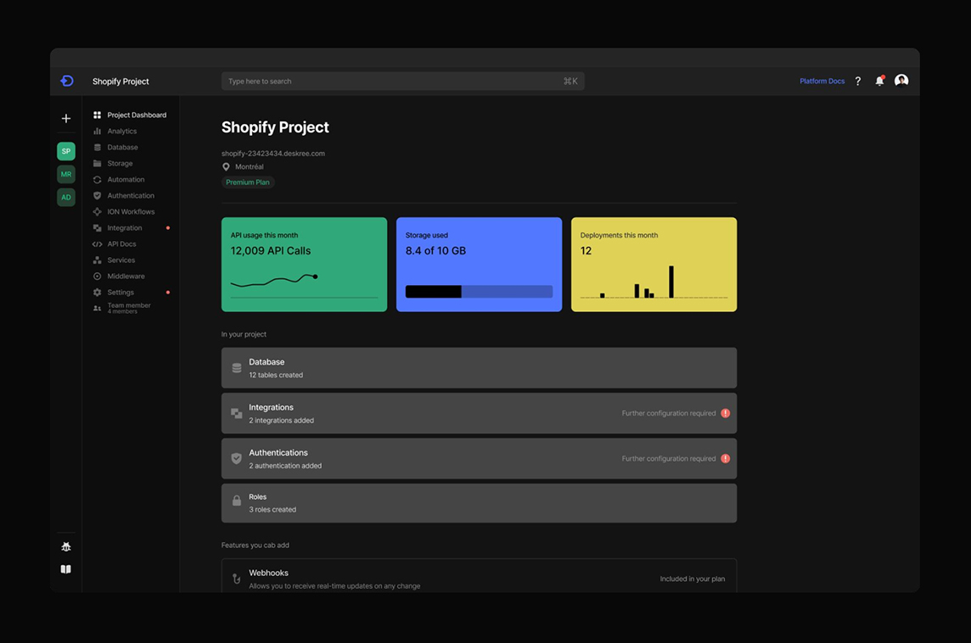Image resolution: width=971 pixels, height=643 pixels.
Task: Click the Montréal location pin icon
Action: point(226,167)
